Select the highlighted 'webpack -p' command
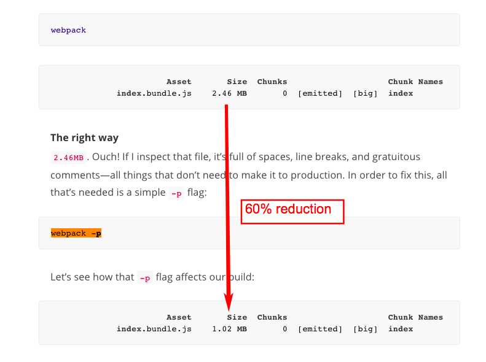The image size is (486, 362). pos(76,233)
